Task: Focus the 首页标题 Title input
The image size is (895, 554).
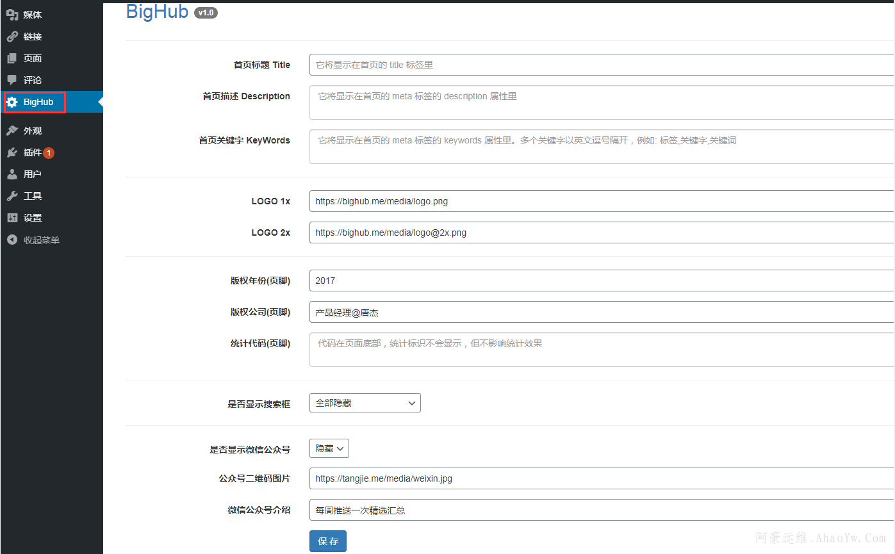Action: coord(602,65)
